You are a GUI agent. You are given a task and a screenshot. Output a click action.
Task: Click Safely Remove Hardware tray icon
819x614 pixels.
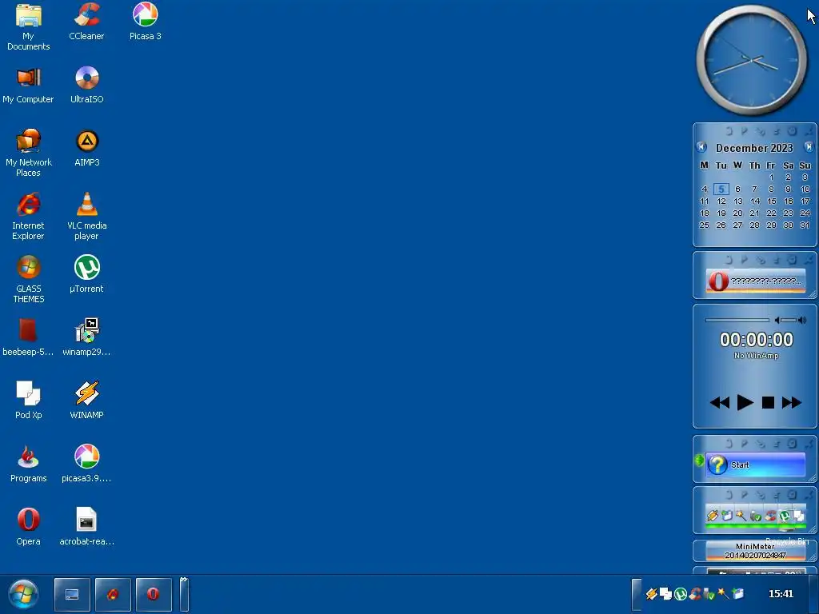tap(709, 594)
